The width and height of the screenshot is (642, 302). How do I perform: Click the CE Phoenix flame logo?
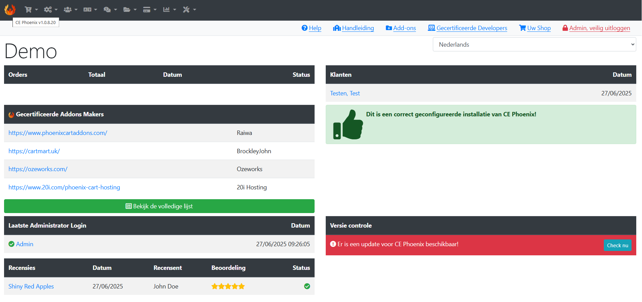[10, 9]
